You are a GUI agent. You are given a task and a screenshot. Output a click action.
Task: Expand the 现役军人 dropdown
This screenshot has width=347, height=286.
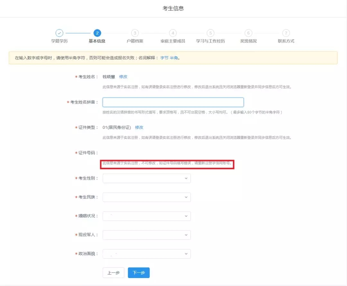click(147, 235)
